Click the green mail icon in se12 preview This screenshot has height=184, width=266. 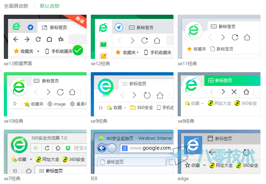click(103, 45)
